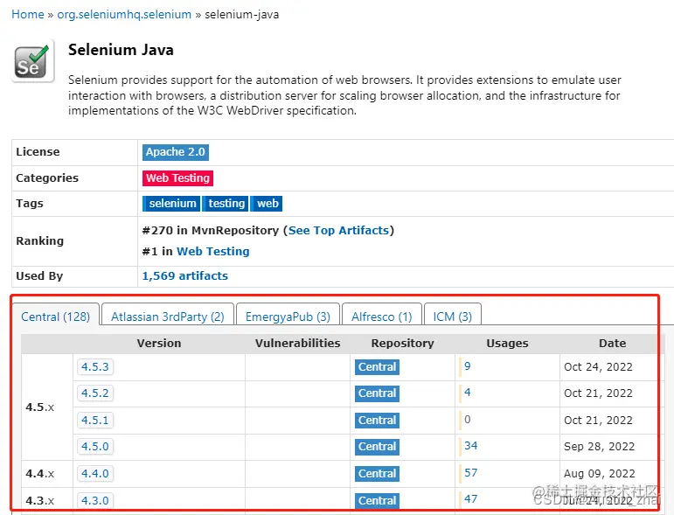
Task: Click the Used By row label
Action: click(39, 276)
